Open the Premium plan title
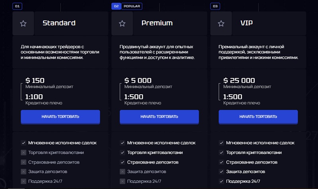This screenshot has height=189, width=318. (x=157, y=23)
